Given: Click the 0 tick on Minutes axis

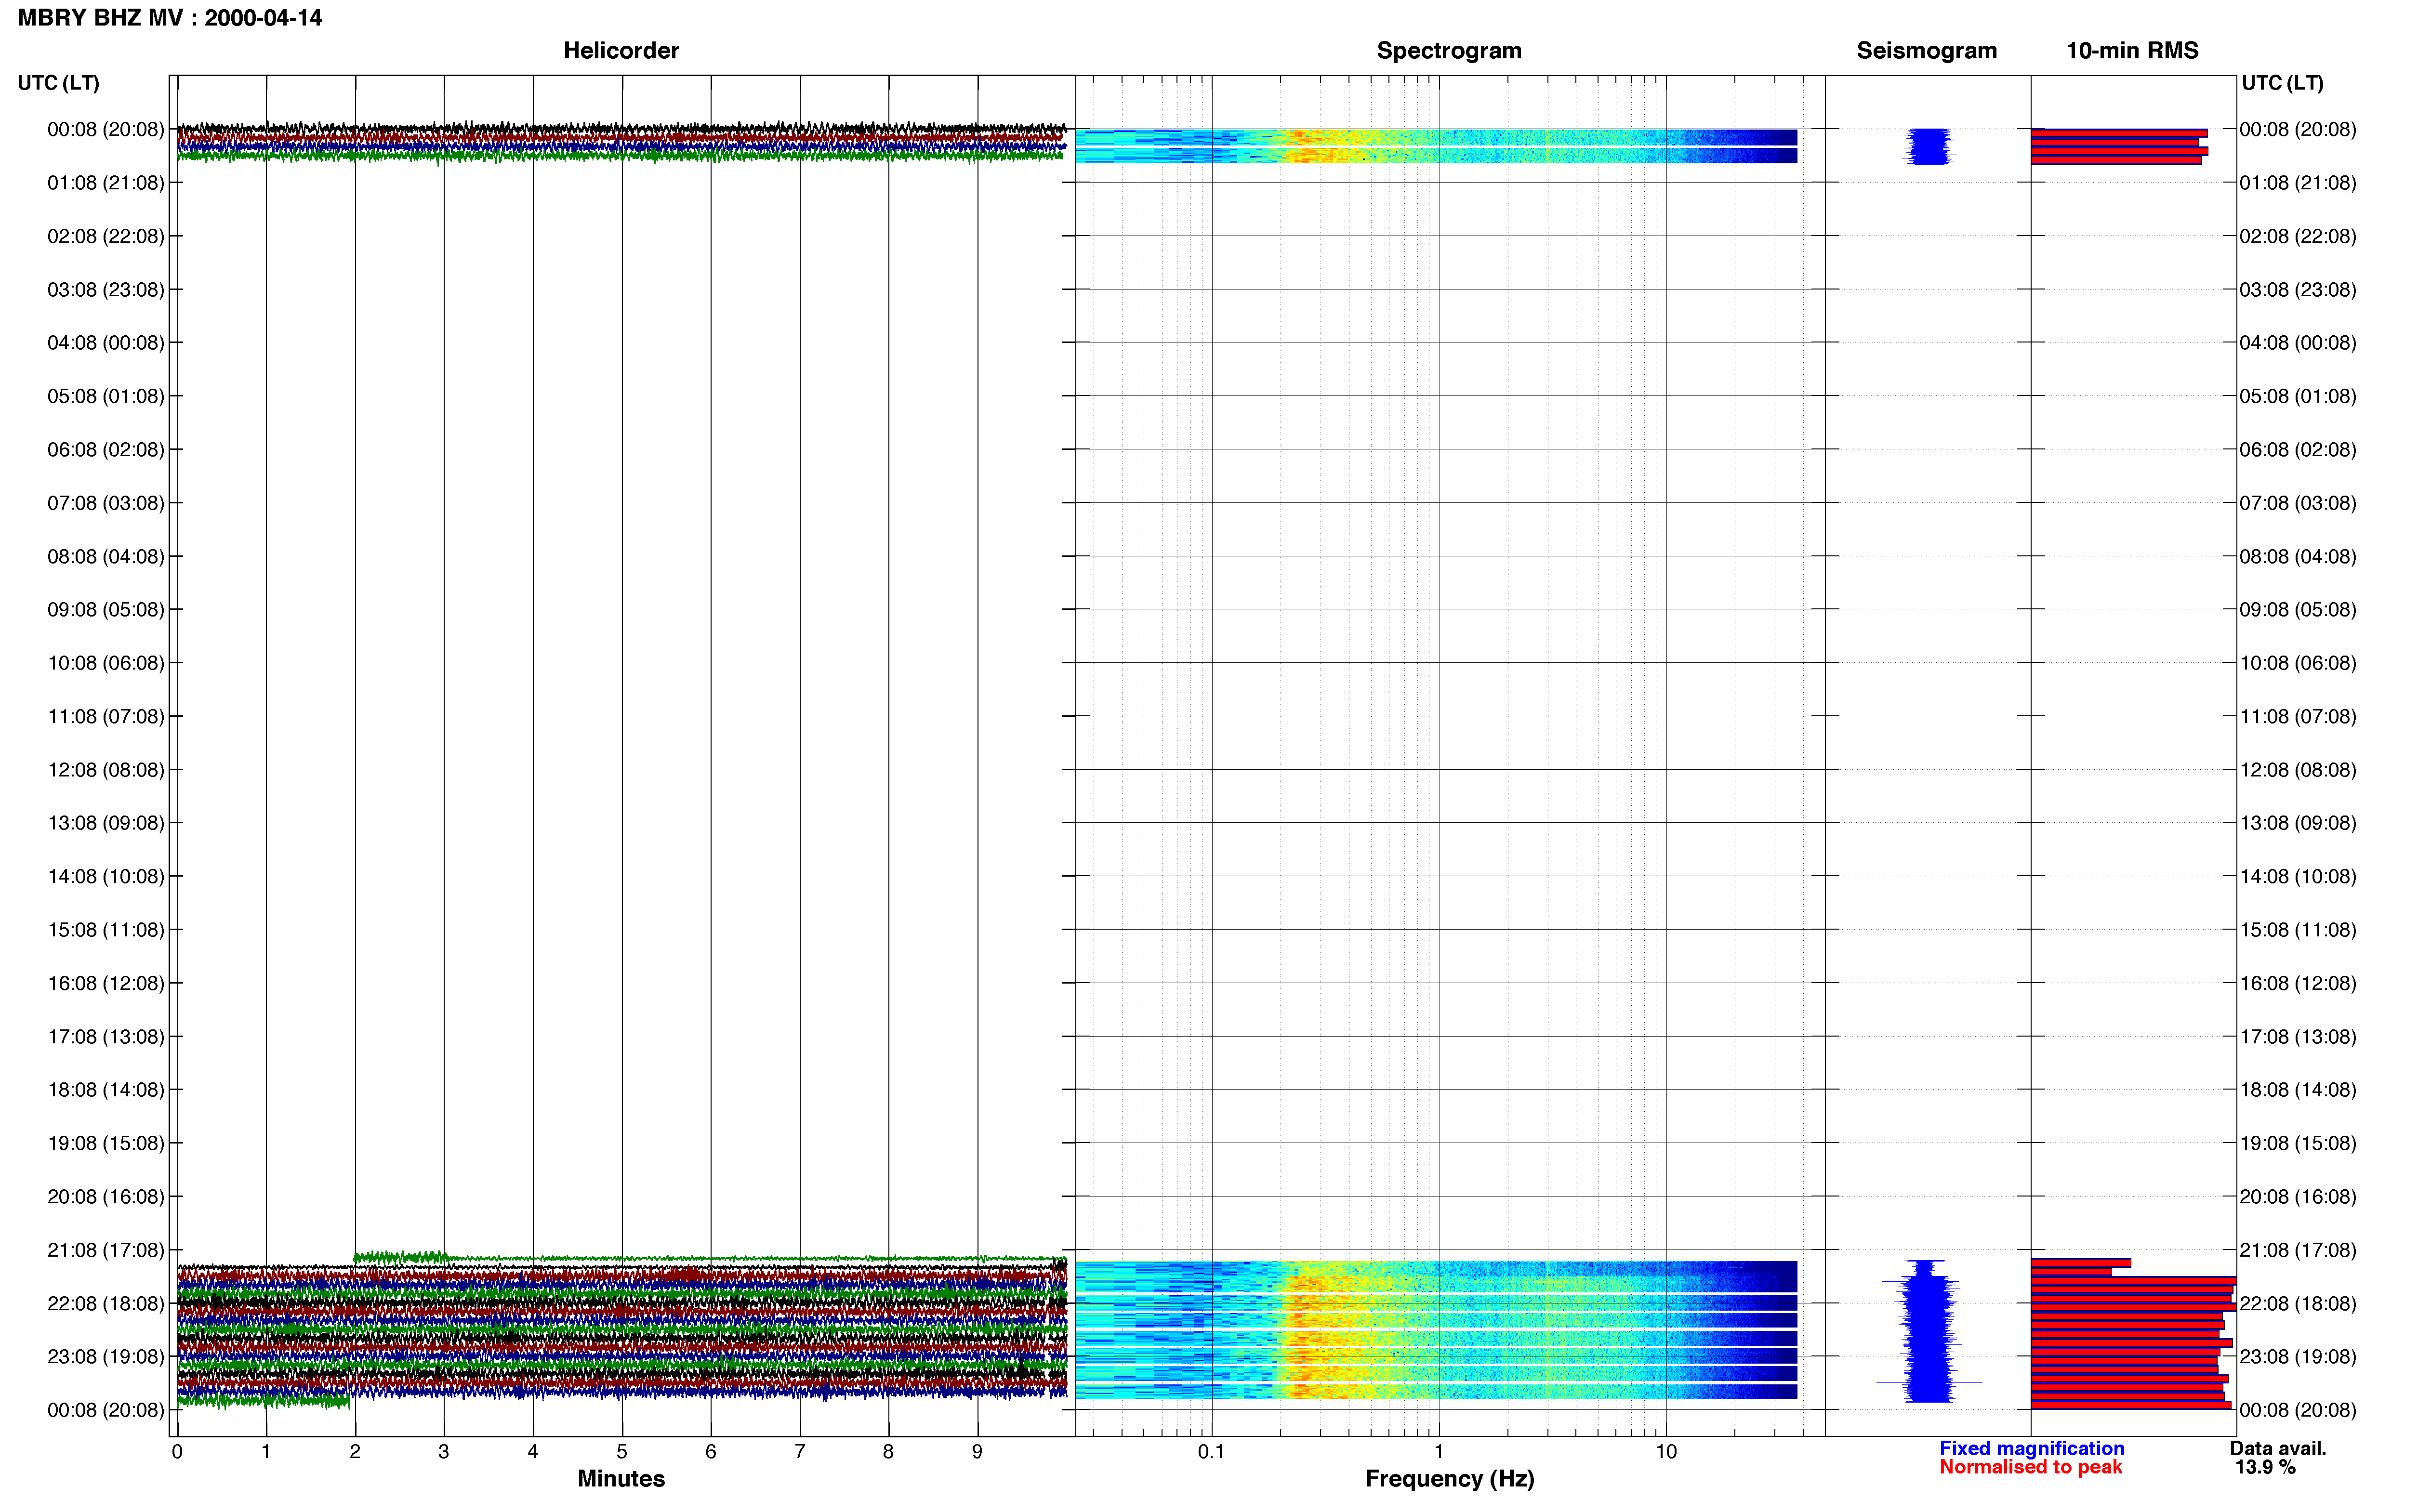Looking at the screenshot, I should click(x=177, y=1452).
